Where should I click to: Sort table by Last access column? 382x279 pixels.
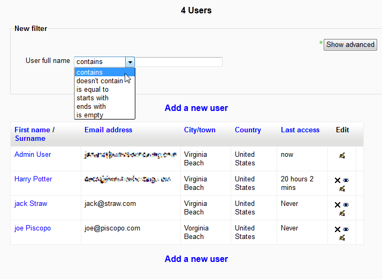pyautogui.click(x=300, y=130)
